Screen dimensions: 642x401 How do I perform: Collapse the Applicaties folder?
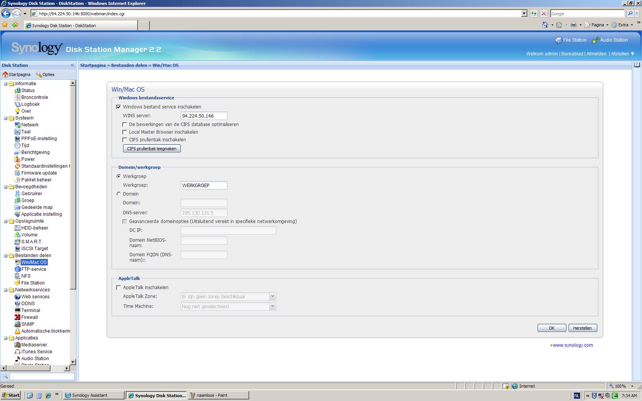pyautogui.click(x=5, y=338)
